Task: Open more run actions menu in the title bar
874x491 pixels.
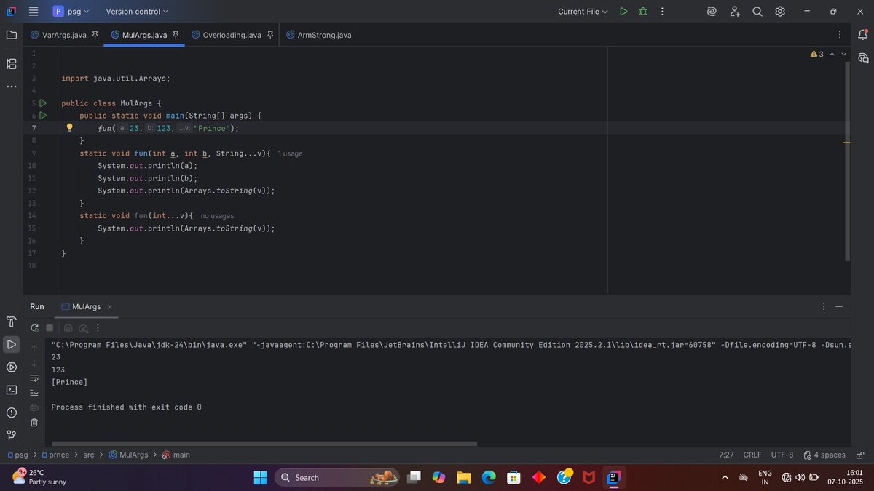Action: (662, 12)
